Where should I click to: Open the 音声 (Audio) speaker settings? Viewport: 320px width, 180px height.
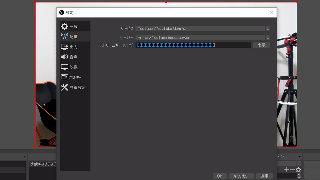pyautogui.click(x=75, y=57)
